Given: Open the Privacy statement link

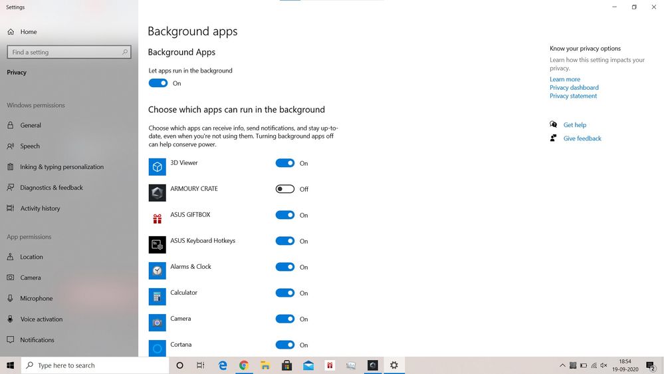Looking at the screenshot, I should point(573,96).
